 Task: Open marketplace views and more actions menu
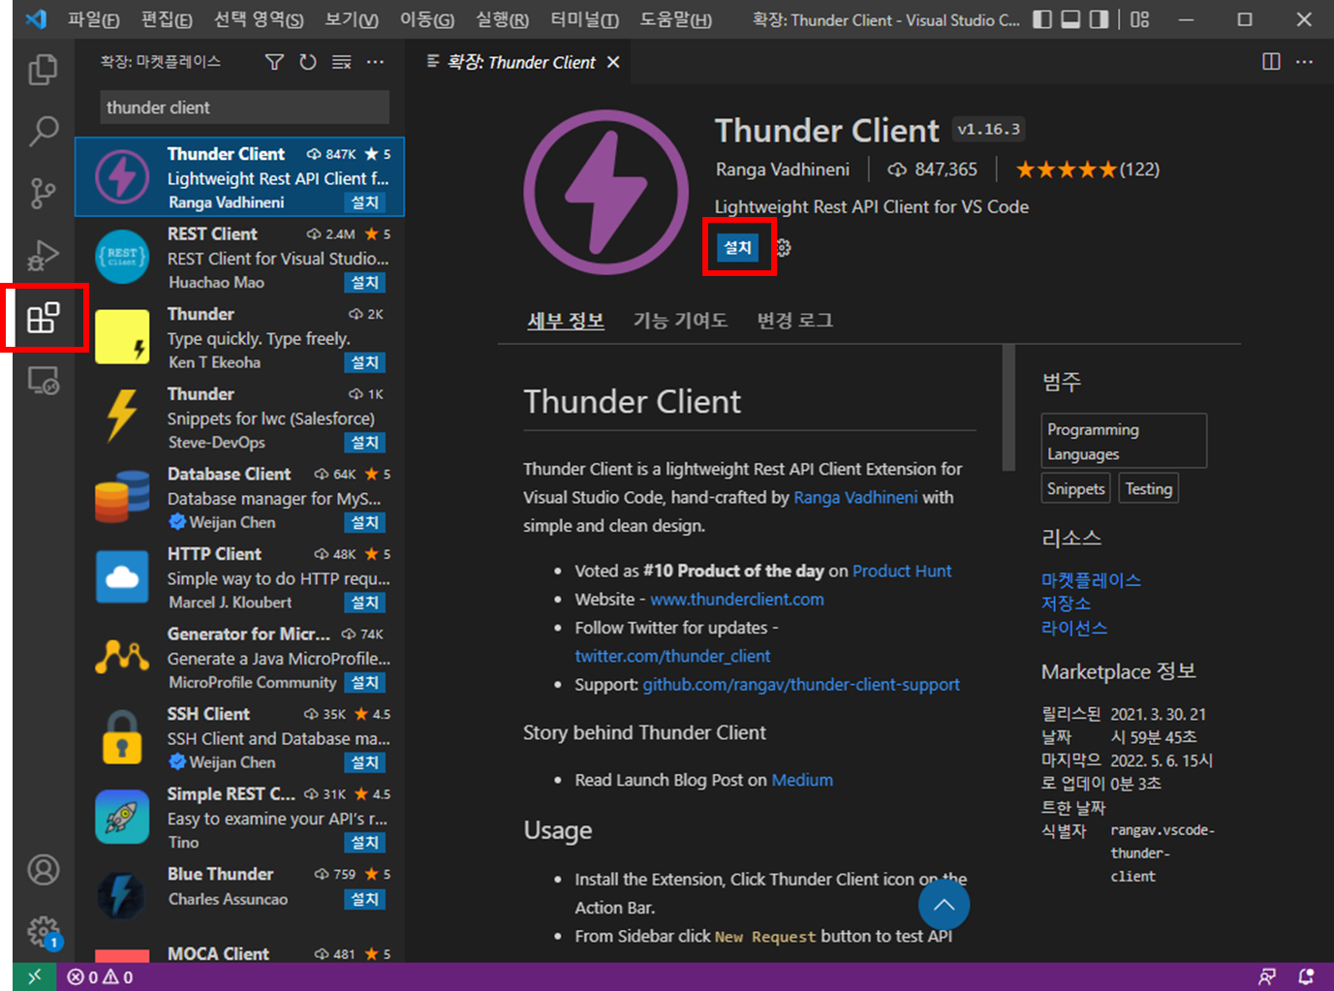tap(375, 62)
